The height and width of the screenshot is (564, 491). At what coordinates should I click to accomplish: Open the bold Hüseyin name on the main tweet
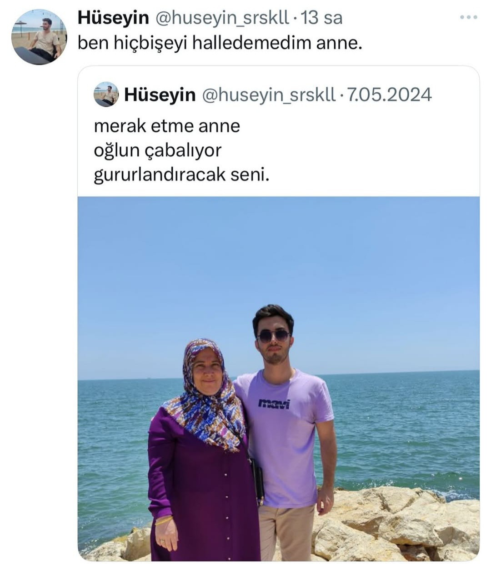(113, 18)
